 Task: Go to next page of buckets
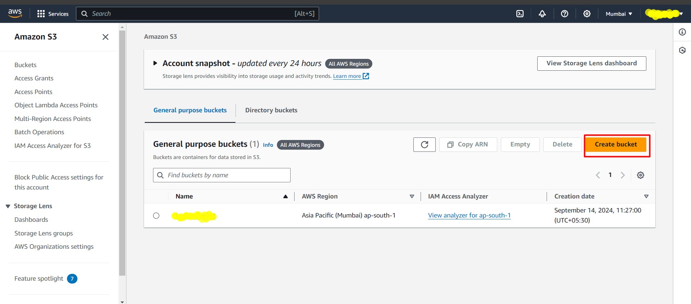click(623, 175)
